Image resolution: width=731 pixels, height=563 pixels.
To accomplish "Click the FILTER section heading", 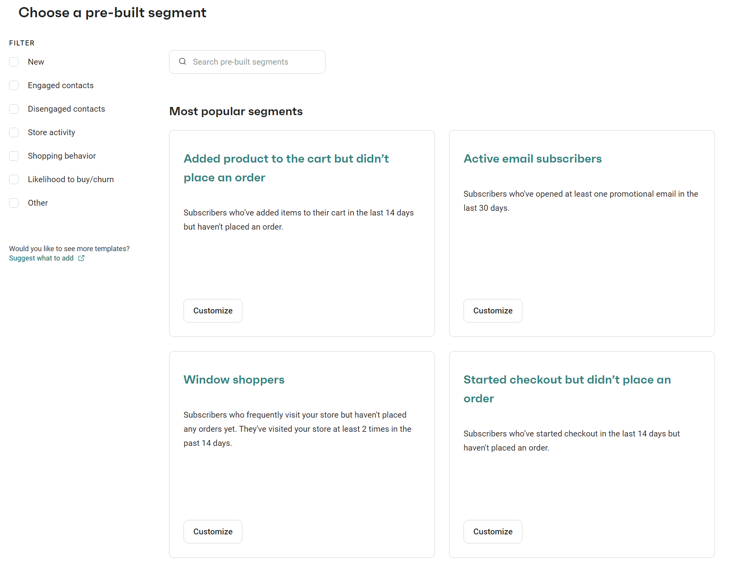I will click(22, 43).
